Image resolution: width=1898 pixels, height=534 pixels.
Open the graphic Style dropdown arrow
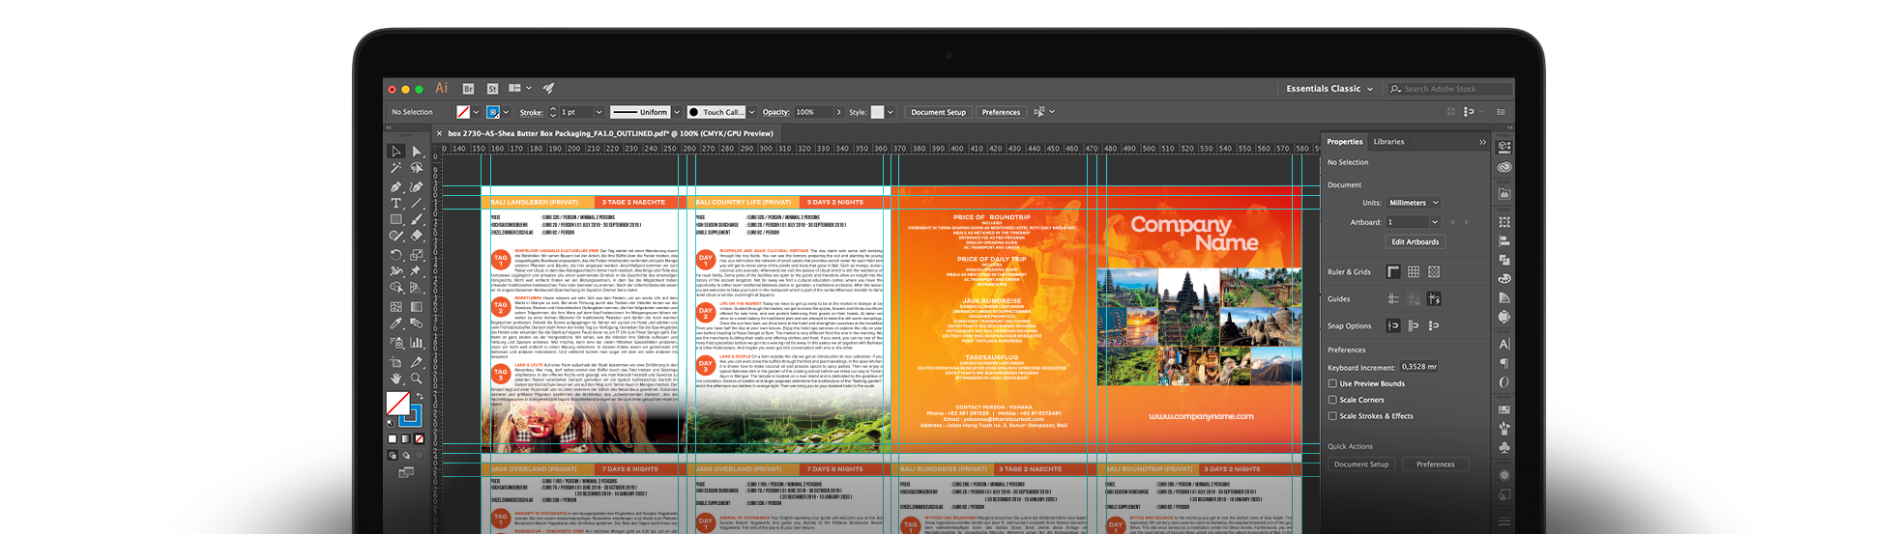coord(891,112)
